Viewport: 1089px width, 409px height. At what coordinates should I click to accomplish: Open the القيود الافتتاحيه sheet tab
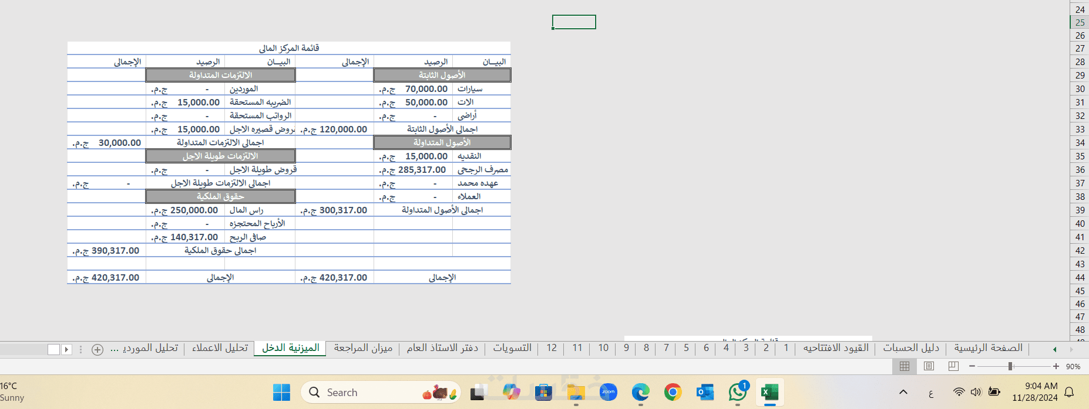pyautogui.click(x=836, y=348)
